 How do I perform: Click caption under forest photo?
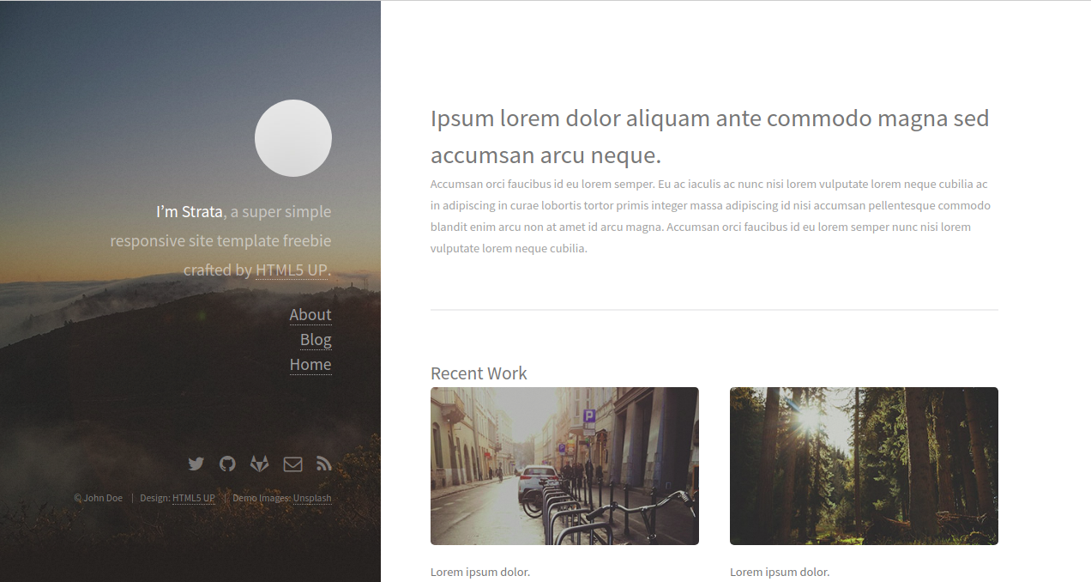click(780, 573)
